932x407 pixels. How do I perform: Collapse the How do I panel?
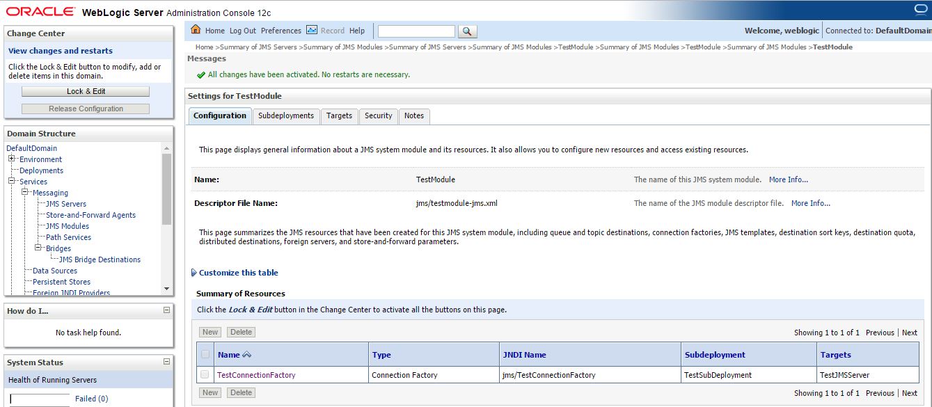166,310
